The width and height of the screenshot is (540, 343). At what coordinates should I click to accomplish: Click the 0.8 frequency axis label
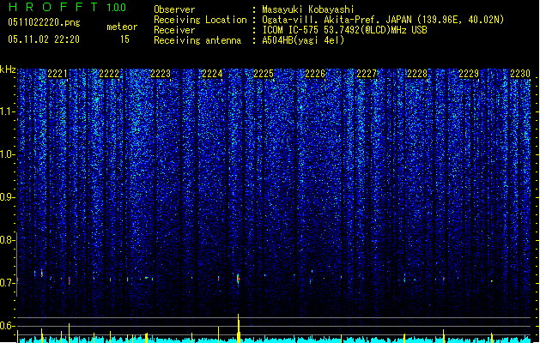(7, 240)
